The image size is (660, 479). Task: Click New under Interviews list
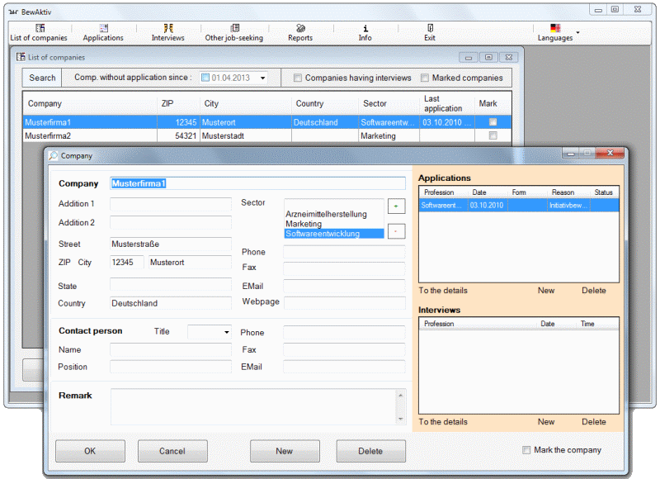(x=546, y=422)
